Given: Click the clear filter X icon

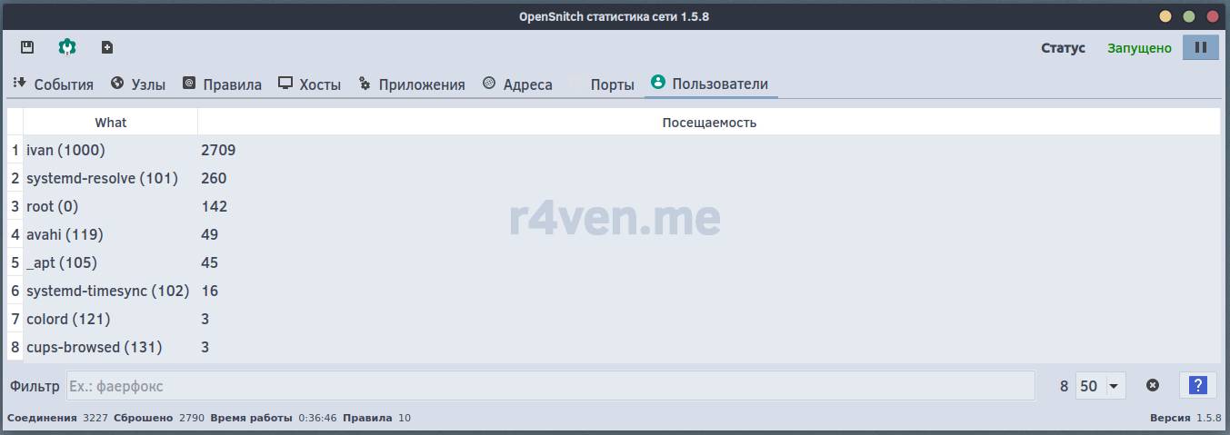Looking at the screenshot, I should (1153, 385).
